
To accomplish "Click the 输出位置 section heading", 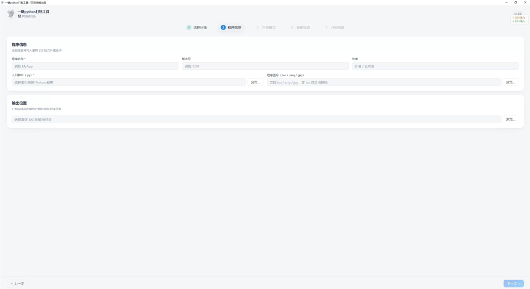I will coord(19,103).
